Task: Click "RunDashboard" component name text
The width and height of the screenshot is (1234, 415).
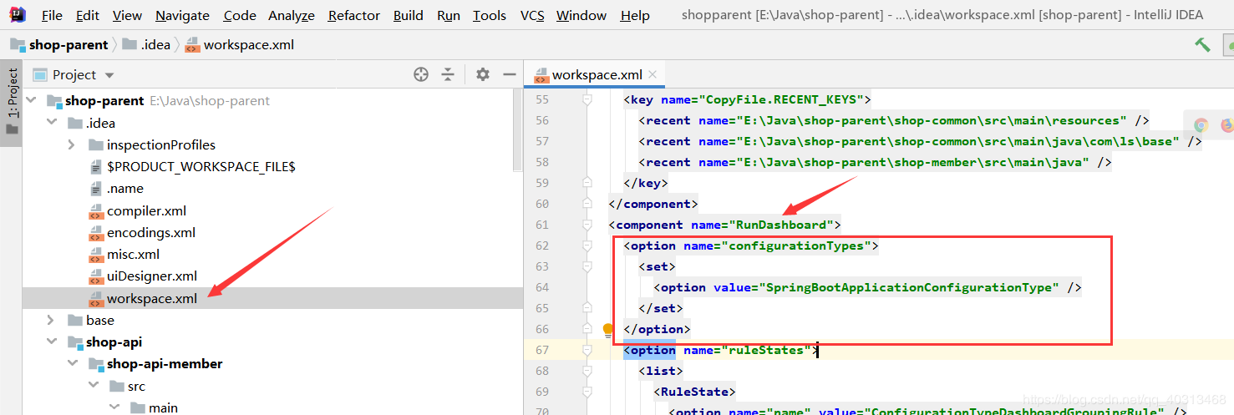Action: 780,225
